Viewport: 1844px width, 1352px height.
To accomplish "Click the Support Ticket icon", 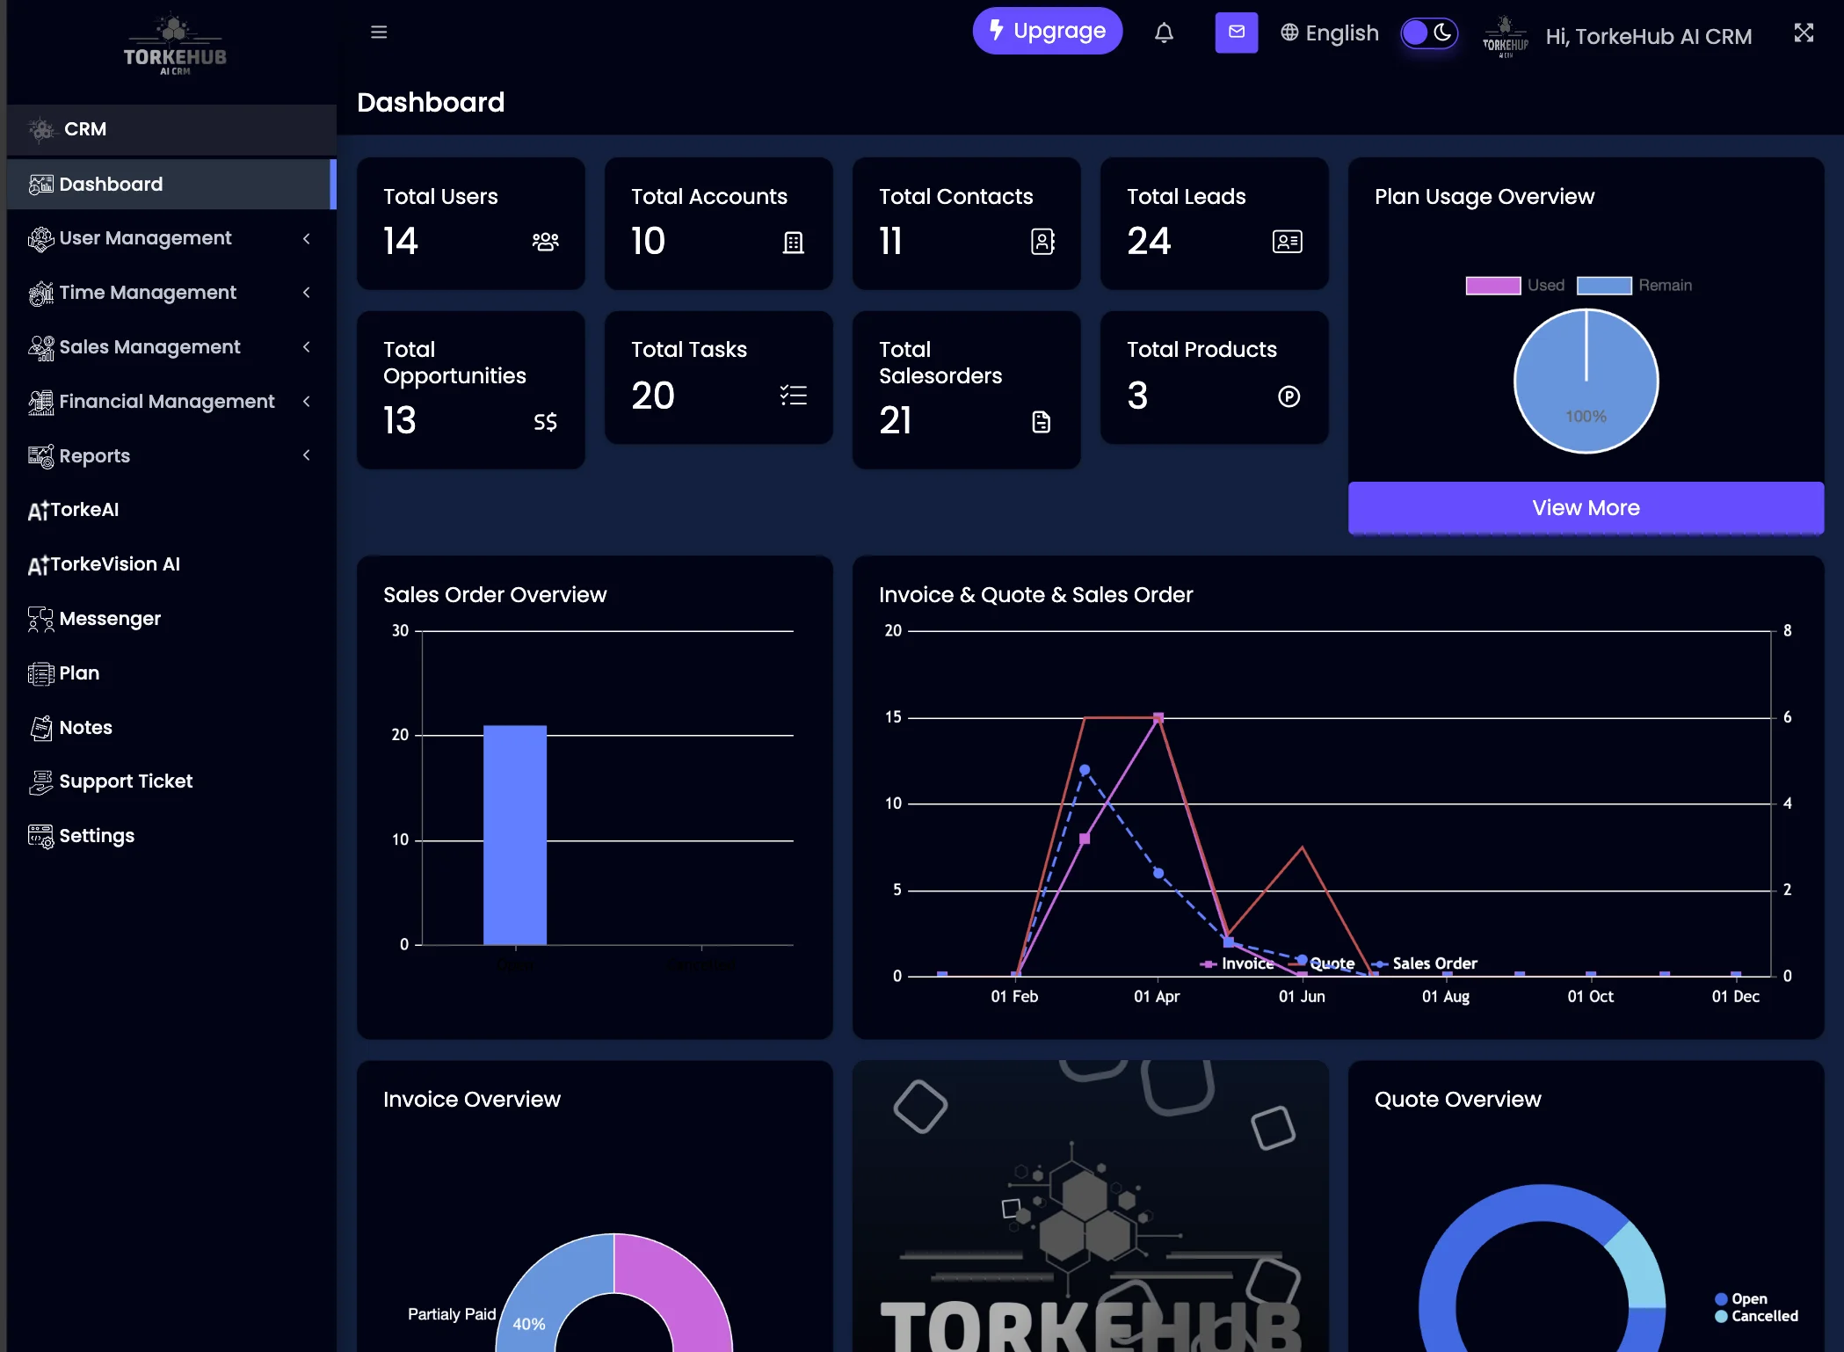I will 40,781.
